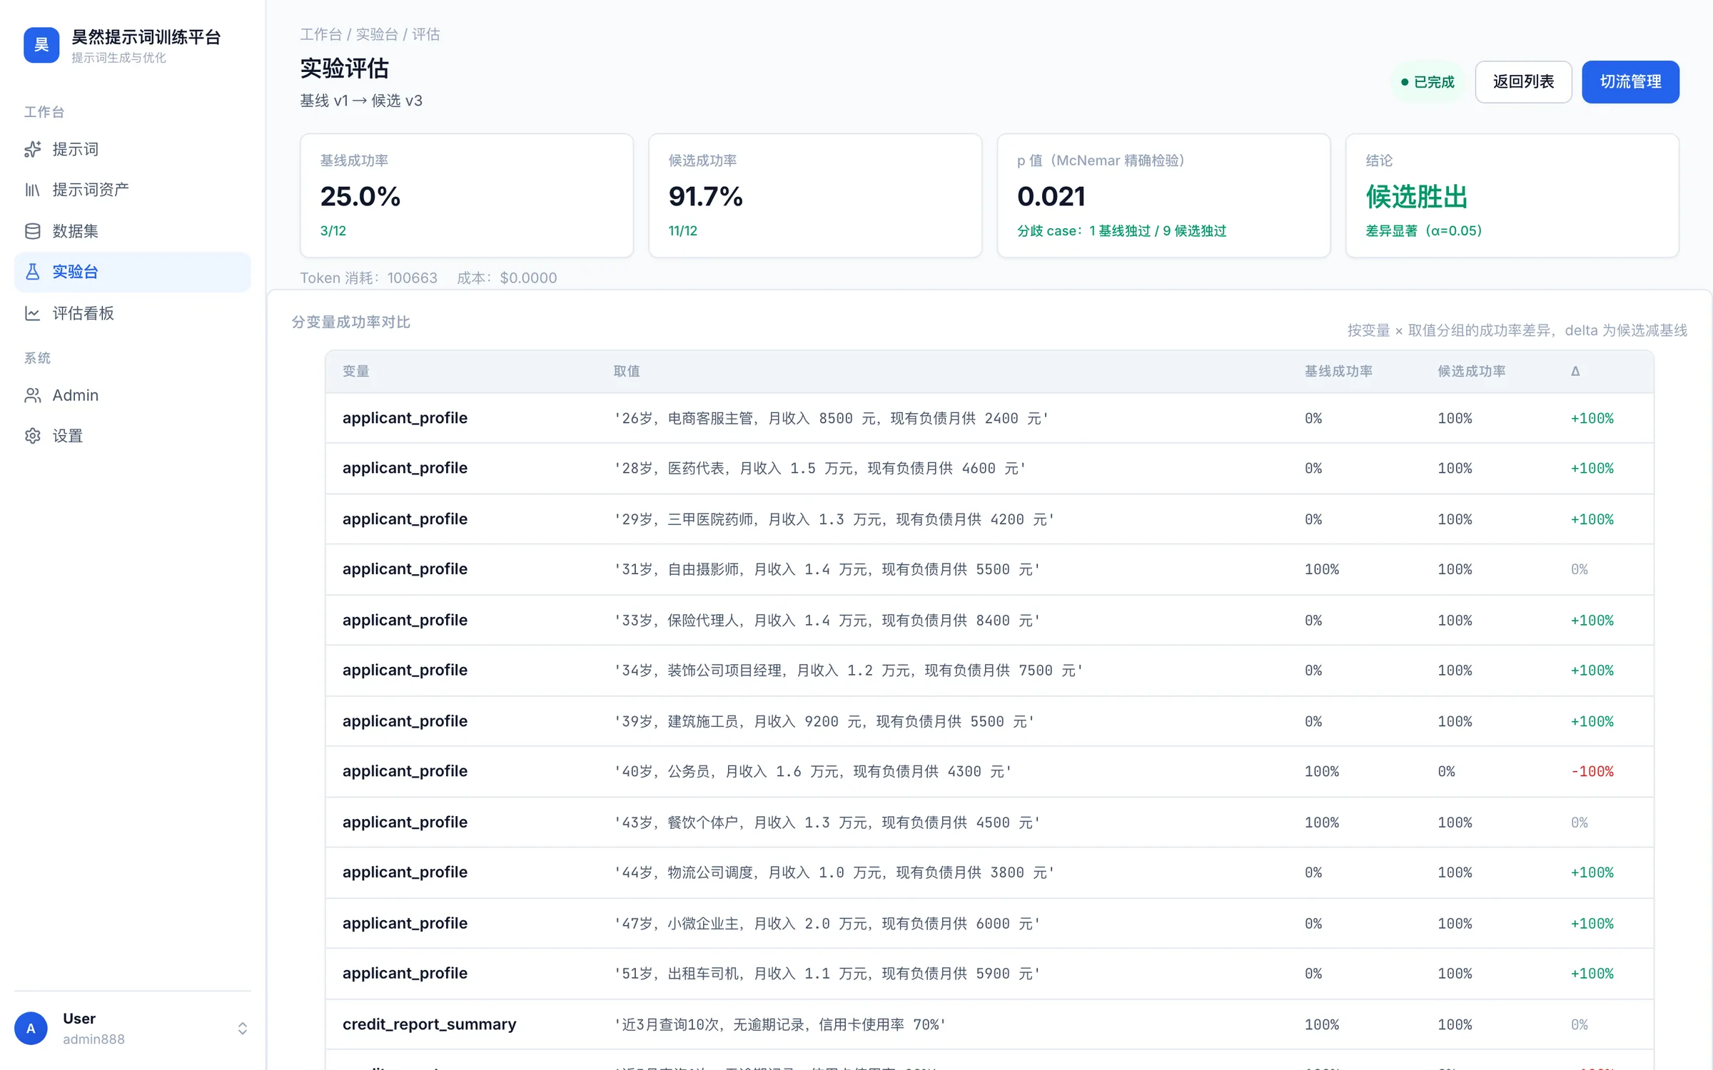Click the 候选成功率 91.7% card

tap(815, 195)
